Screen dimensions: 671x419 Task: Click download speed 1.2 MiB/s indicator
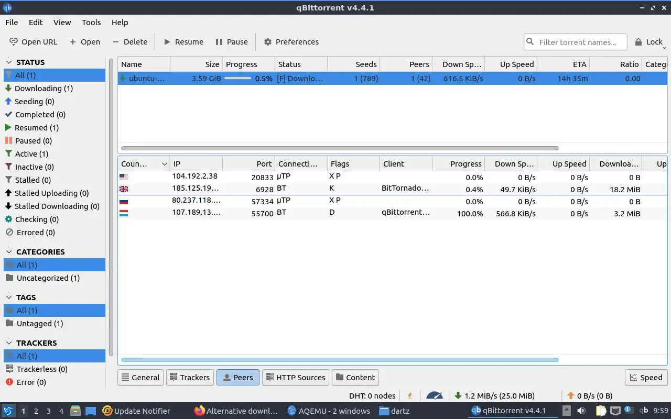495,396
